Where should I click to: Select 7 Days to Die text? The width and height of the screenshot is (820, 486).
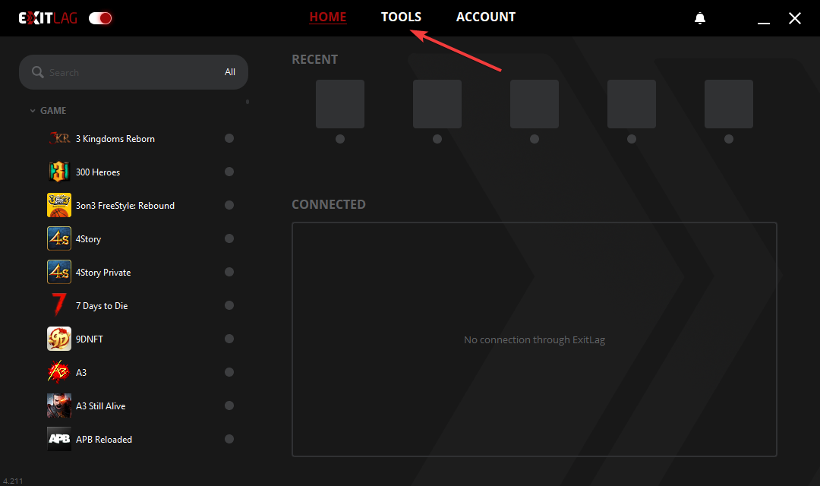[x=102, y=306]
